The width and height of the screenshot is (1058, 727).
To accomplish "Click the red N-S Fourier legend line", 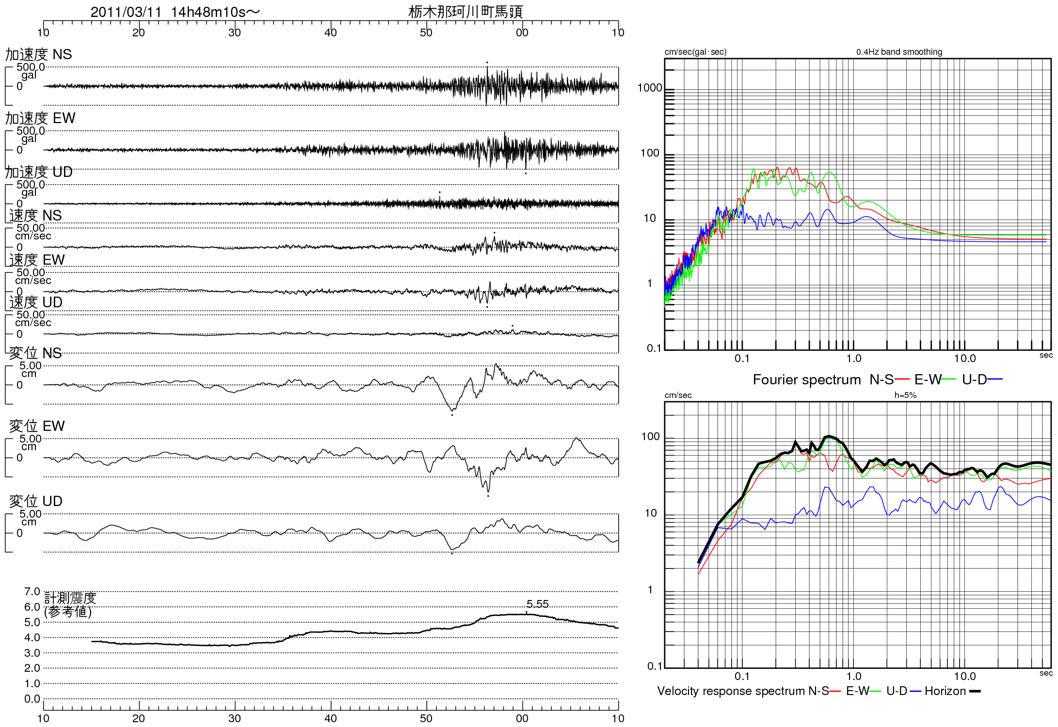I will point(902,379).
